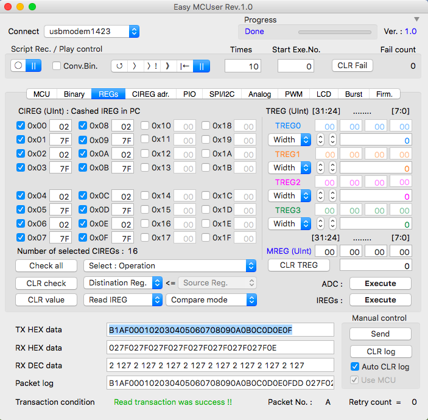Uncheck the 0x0B CIREG checkbox
Screen dimensions: 428x420
tap(82, 167)
